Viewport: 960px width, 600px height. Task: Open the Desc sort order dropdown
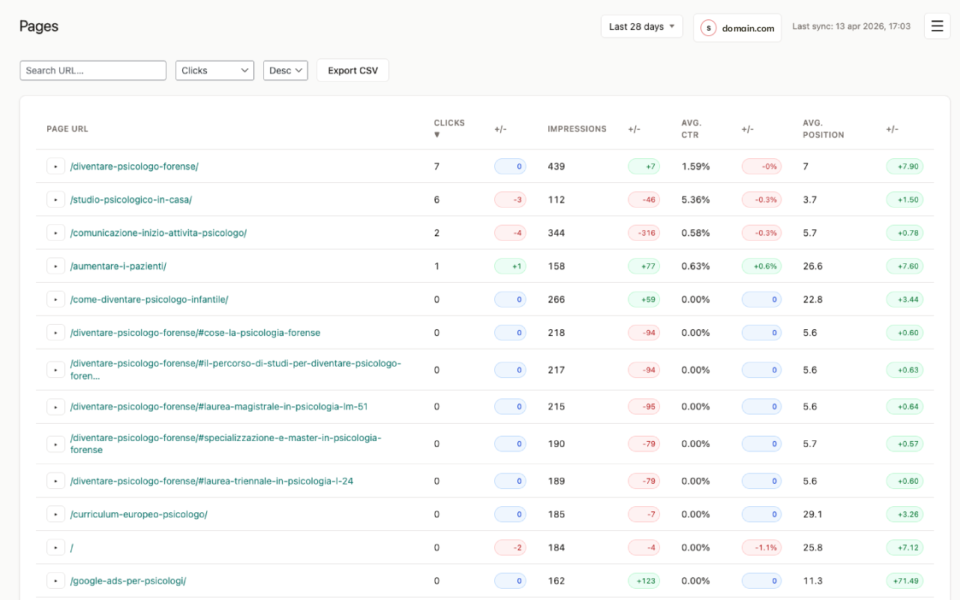(285, 70)
